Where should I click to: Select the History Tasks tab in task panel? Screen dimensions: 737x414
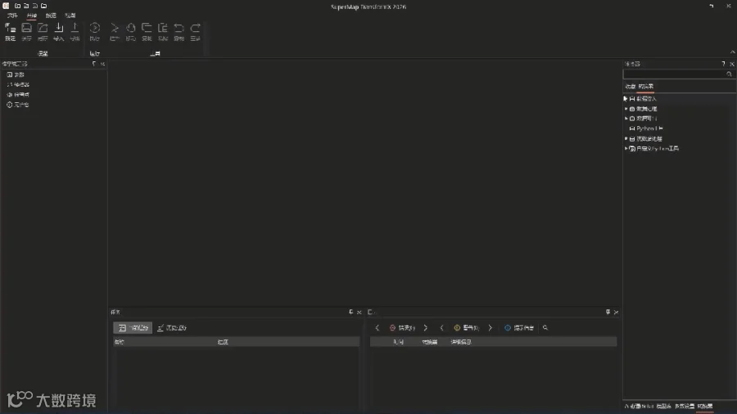coord(172,327)
